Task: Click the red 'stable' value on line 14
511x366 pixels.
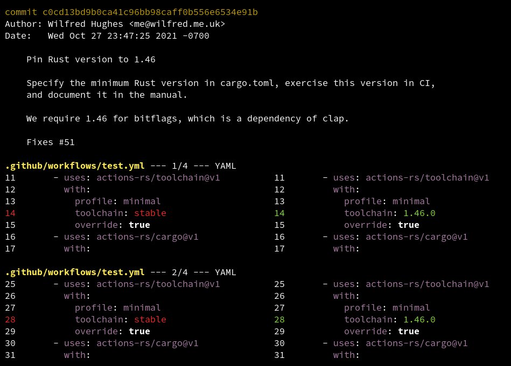Action: click(150, 213)
